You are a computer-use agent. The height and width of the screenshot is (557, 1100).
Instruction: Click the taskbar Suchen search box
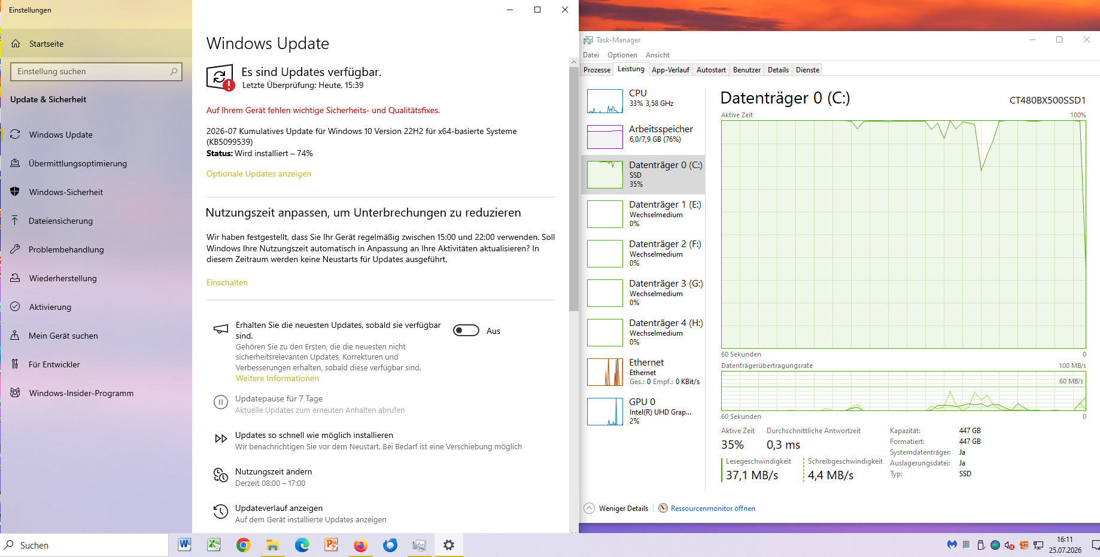click(x=84, y=545)
